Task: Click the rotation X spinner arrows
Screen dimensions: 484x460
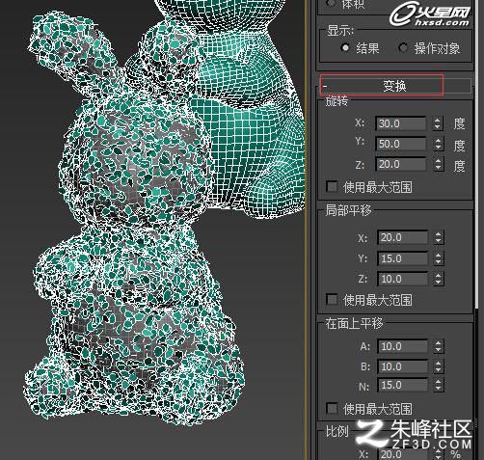Action: (x=438, y=123)
